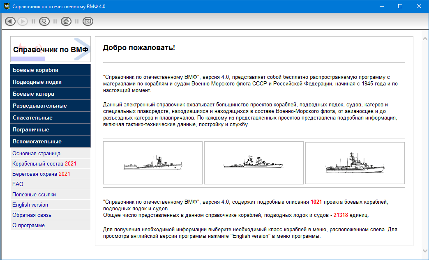
Task: Open search via the magnifier toolbar icon
Action: pos(44,21)
